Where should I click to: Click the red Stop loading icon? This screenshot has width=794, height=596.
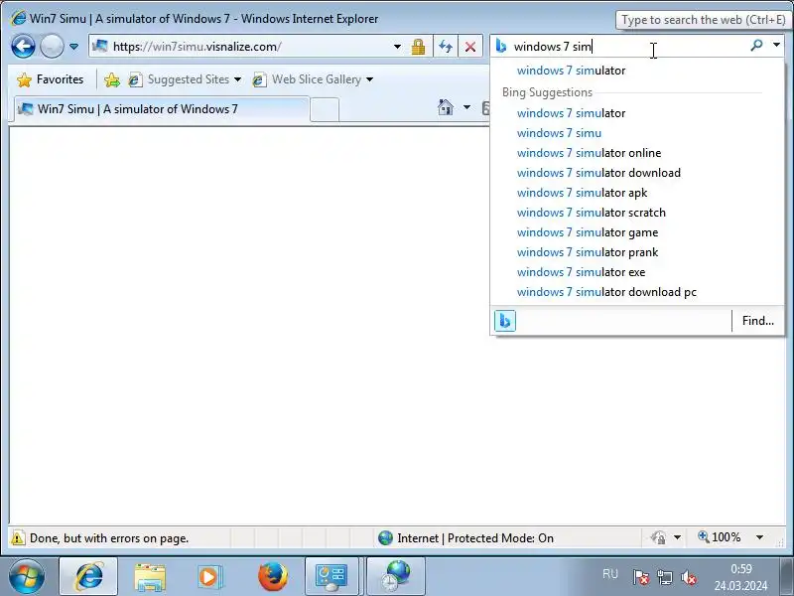[470, 47]
